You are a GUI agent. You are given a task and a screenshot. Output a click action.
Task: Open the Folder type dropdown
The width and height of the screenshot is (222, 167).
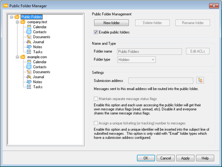click(136, 60)
